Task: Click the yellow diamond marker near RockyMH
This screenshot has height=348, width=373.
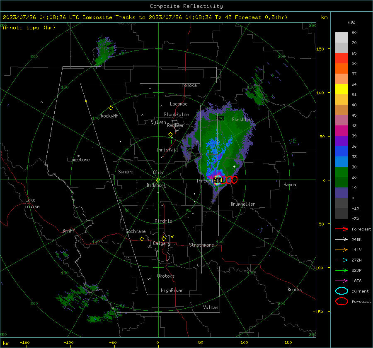Action: coord(111,108)
